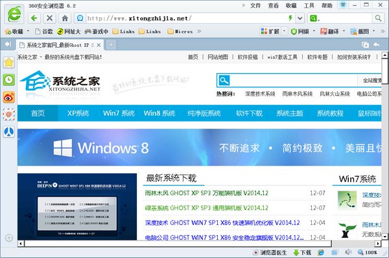Viewport: 389px width, 258px height.
Task: Click the 深度技术系统 hot search link
Action: (x=260, y=94)
